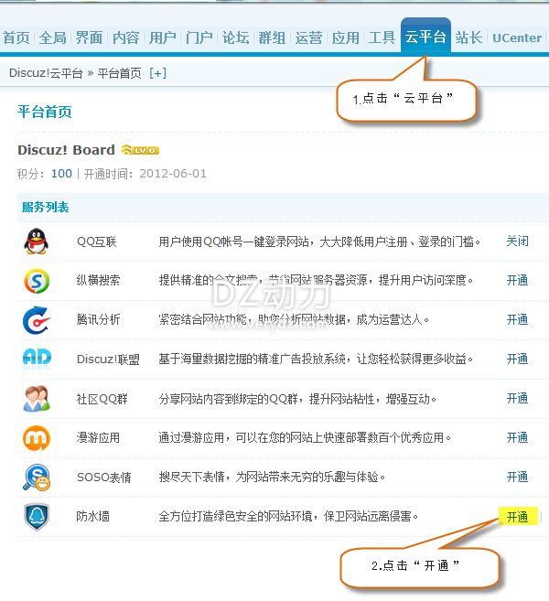
Task: Click the AD icon for Discuz!联盟
Action: tap(37, 358)
